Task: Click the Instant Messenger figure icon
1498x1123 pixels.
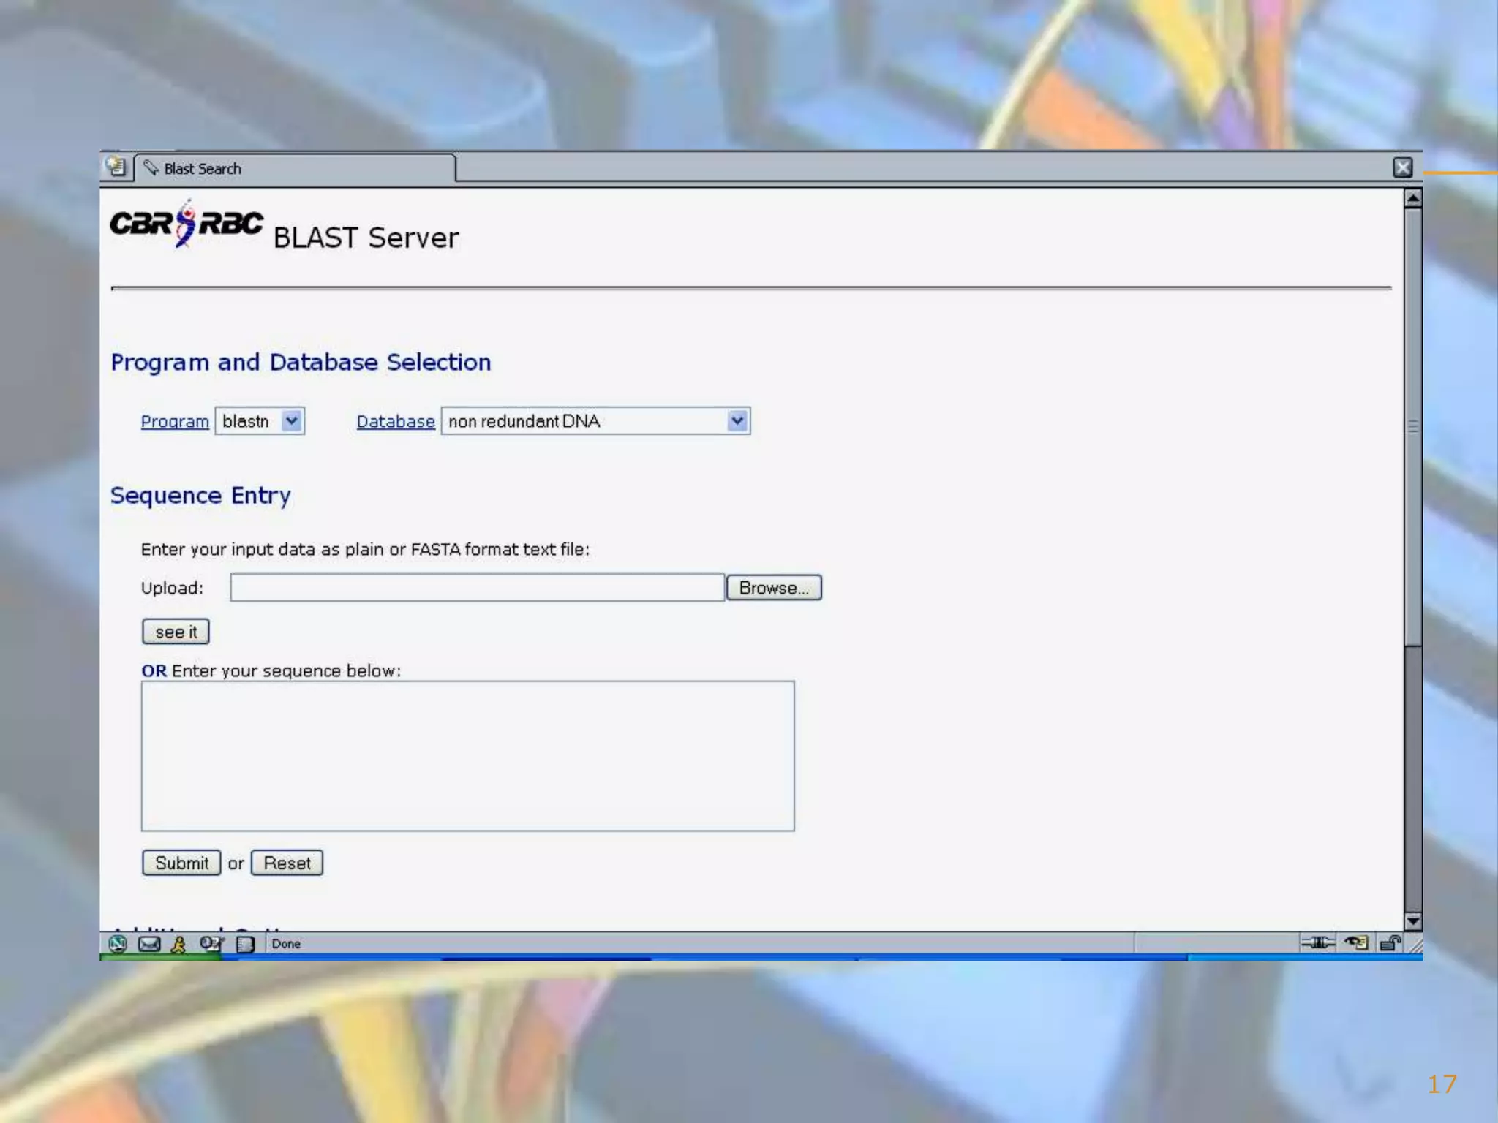Action: pyautogui.click(x=178, y=944)
